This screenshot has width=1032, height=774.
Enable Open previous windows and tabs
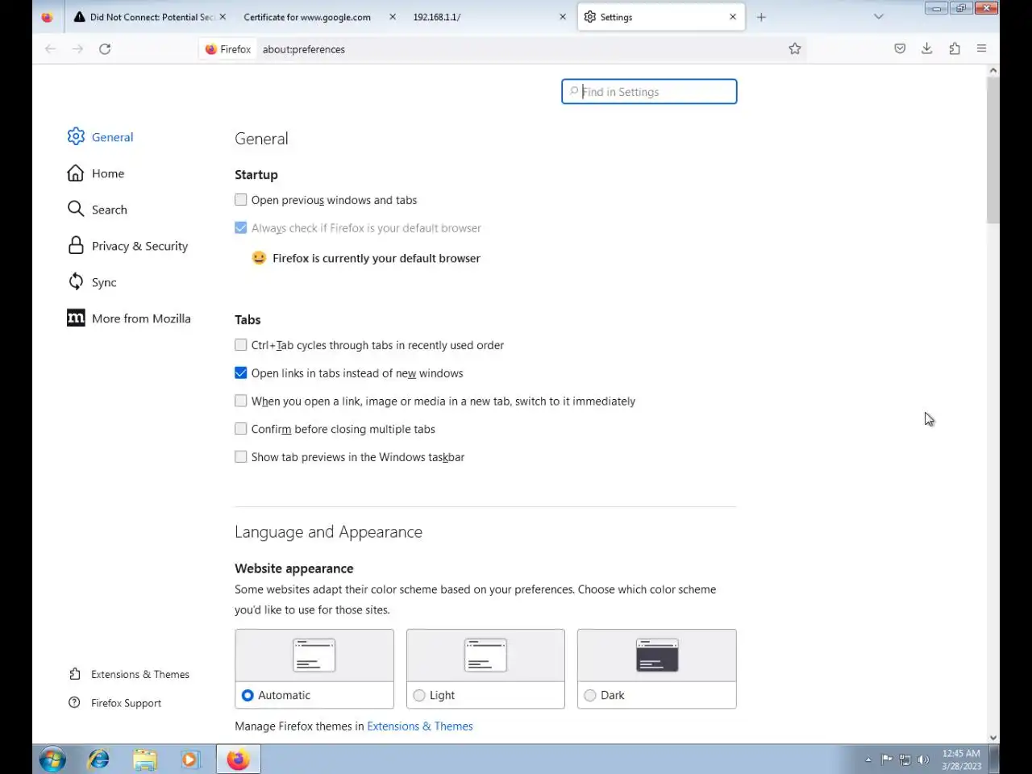click(x=241, y=200)
